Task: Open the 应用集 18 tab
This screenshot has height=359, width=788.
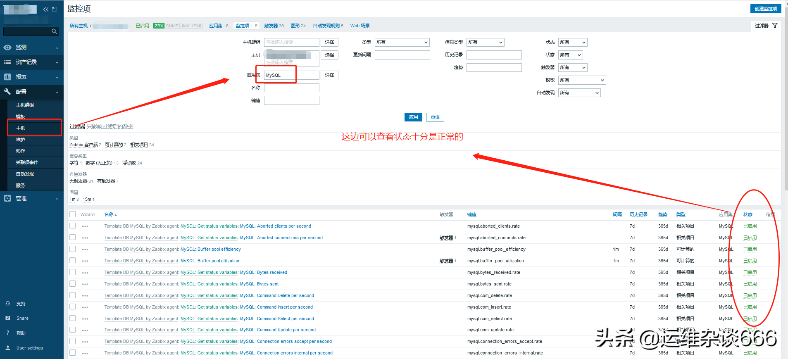Action: (x=219, y=26)
